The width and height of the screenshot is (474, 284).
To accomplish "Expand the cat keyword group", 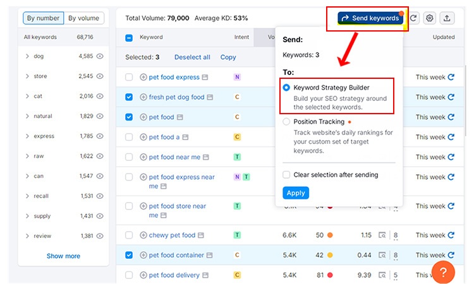I will coord(27,96).
